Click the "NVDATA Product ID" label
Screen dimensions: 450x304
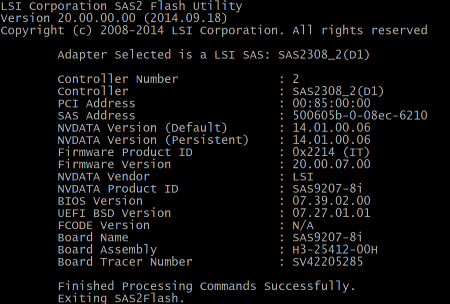118,189
